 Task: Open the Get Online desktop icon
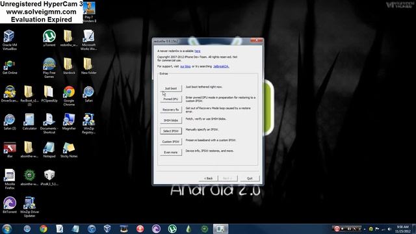(10, 67)
